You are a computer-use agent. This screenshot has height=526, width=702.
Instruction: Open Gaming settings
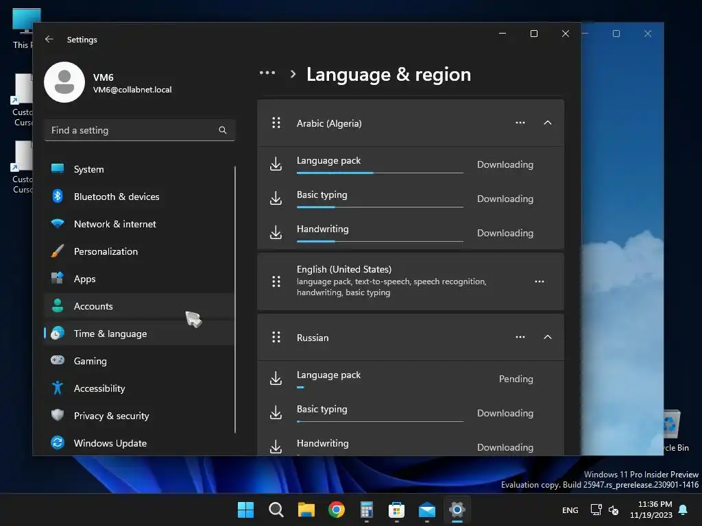click(x=138, y=361)
